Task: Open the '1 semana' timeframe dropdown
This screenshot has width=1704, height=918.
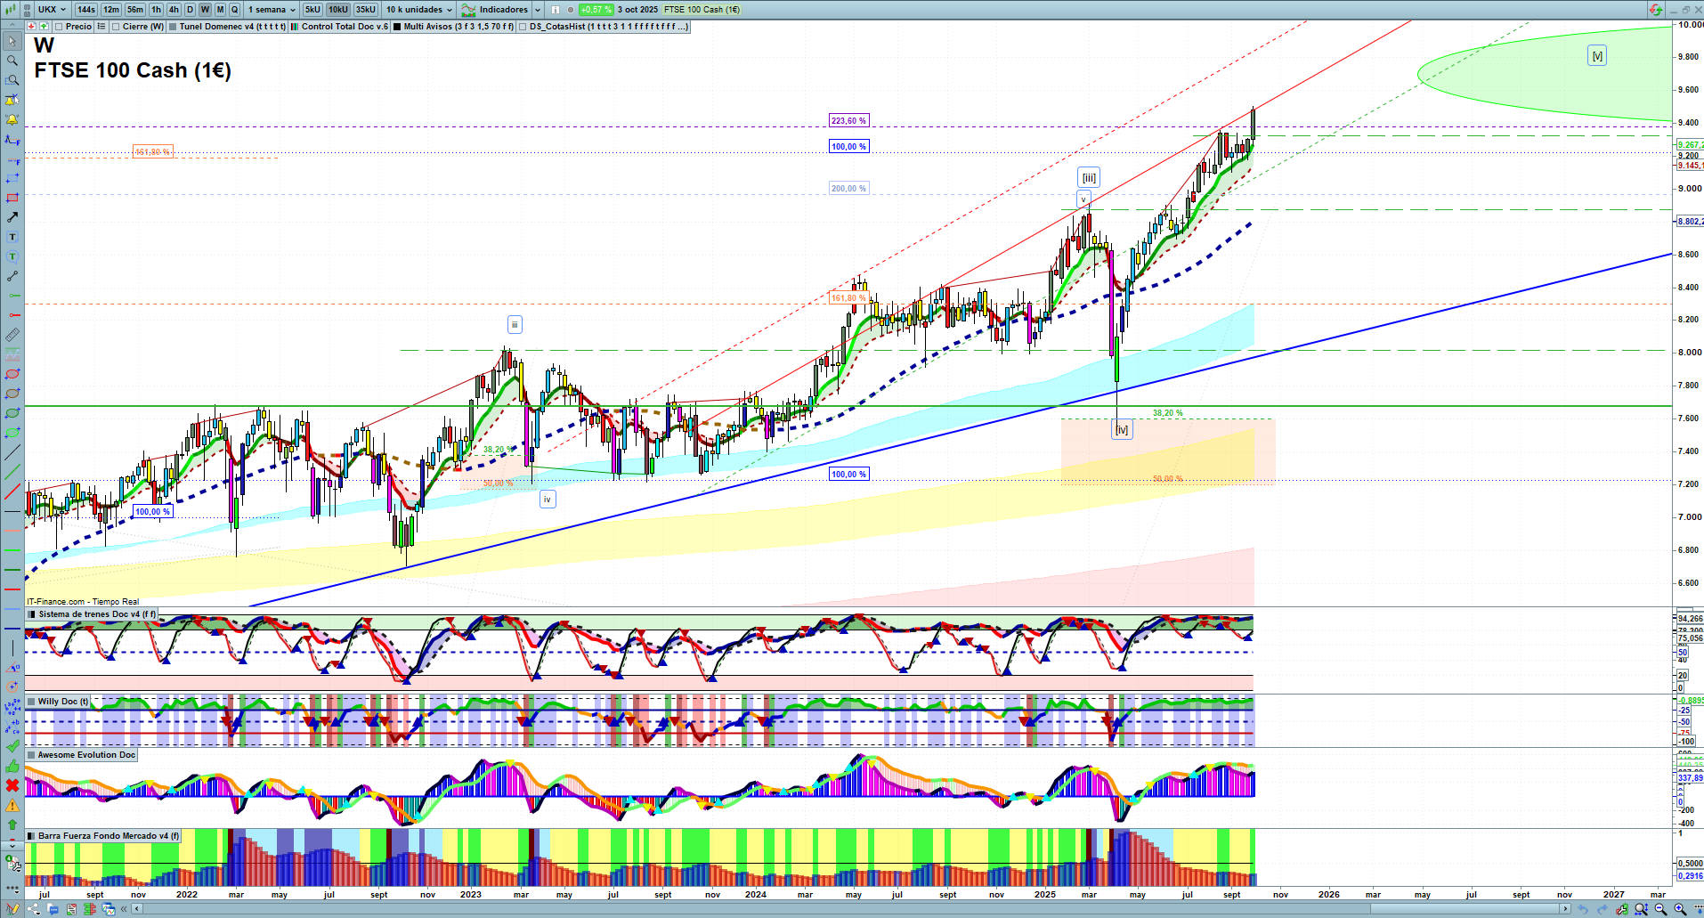Action: (x=272, y=10)
